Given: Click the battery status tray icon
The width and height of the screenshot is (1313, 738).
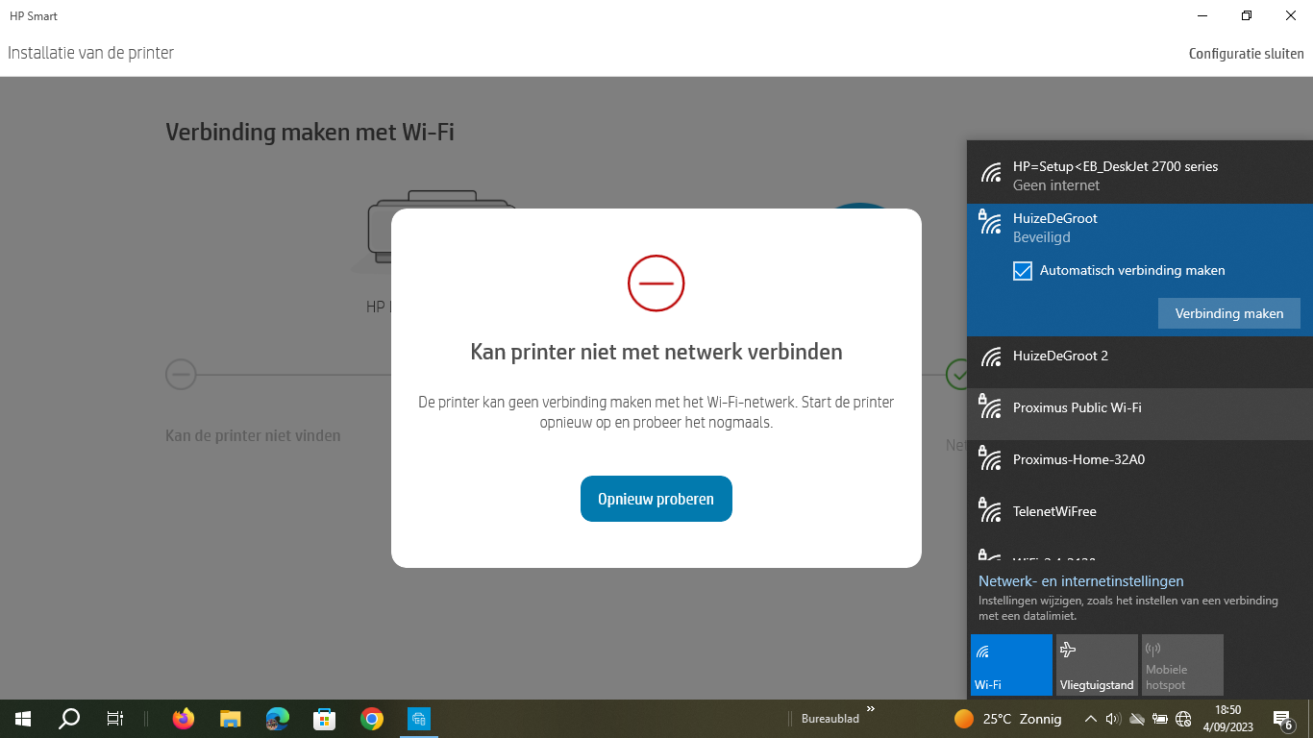Looking at the screenshot, I should 1160,719.
